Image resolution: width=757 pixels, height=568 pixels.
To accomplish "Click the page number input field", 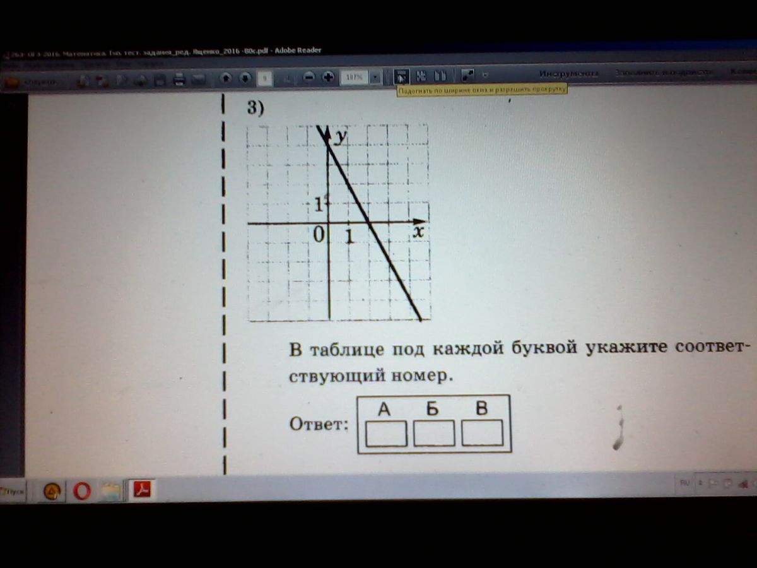I will click(x=266, y=78).
